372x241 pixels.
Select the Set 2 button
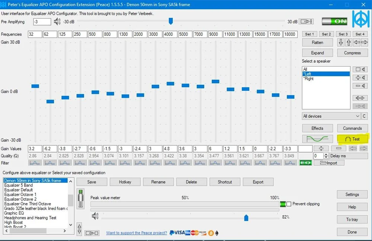[326, 34]
